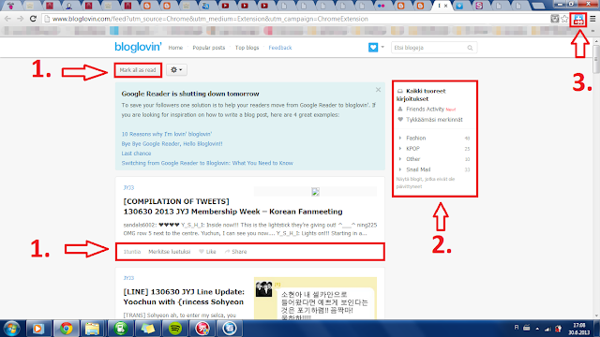The width and height of the screenshot is (600, 337).
Task: Go forward in browser history
Action: [x=21, y=19]
